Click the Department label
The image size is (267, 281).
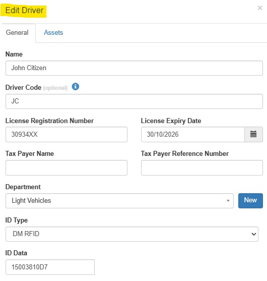pos(23,187)
